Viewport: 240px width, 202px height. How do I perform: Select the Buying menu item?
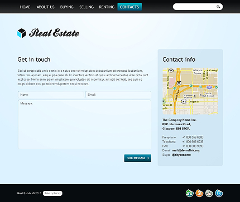click(x=67, y=7)
